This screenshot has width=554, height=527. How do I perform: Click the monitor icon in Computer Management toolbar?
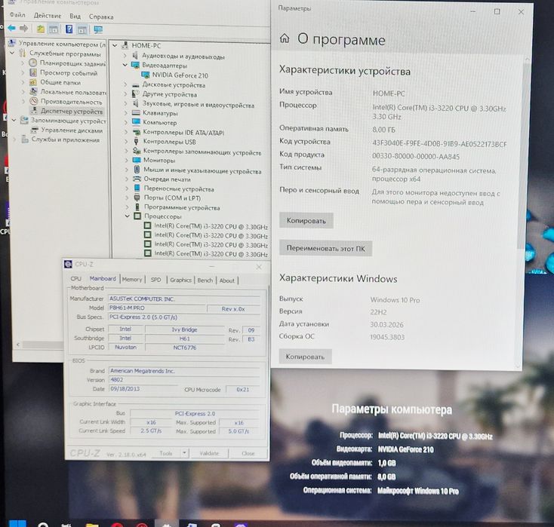[98, 29]
